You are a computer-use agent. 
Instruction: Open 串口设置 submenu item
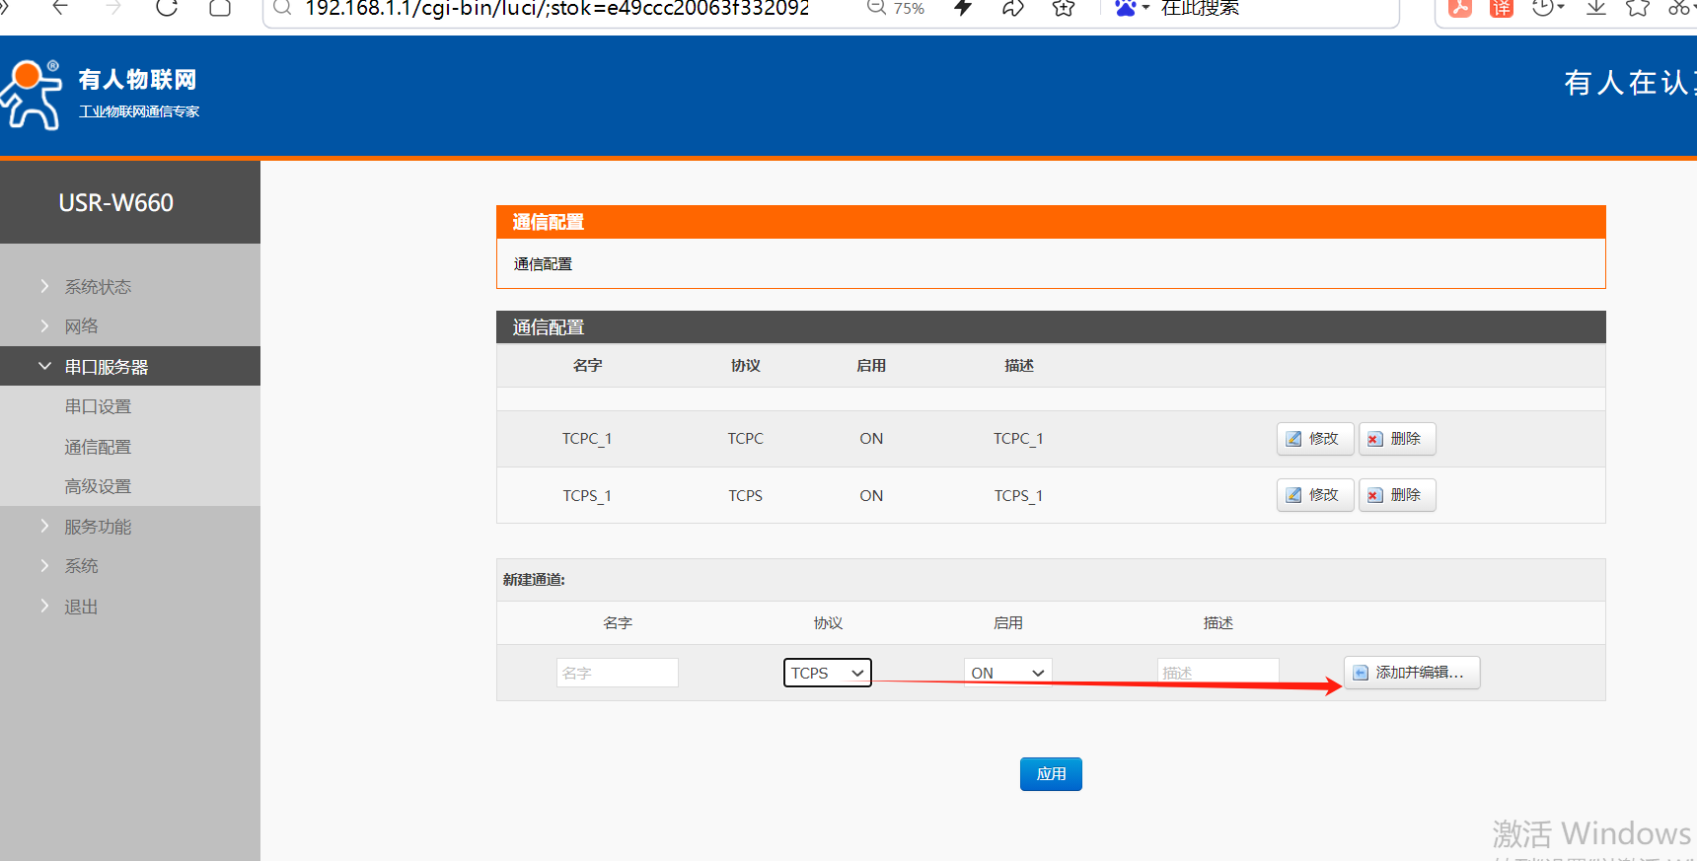(x=98, y=406)
